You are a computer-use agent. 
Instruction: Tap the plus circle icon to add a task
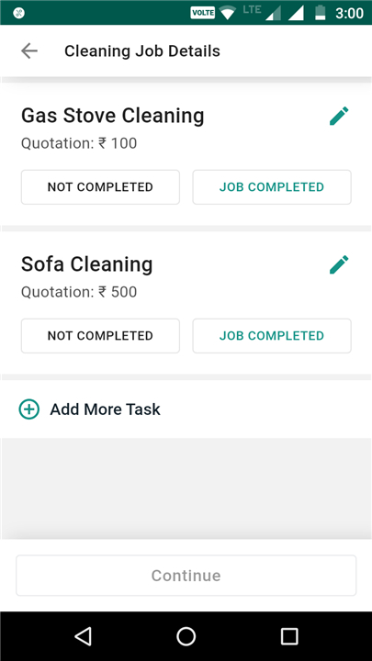coord(29,409)
